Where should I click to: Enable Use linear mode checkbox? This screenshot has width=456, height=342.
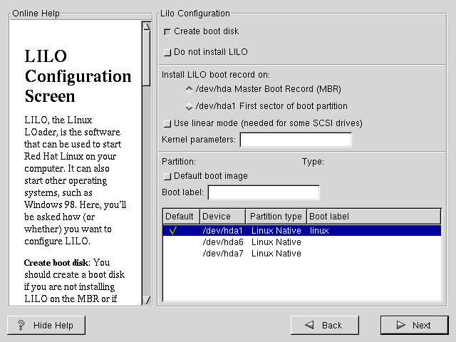(167, 123)
